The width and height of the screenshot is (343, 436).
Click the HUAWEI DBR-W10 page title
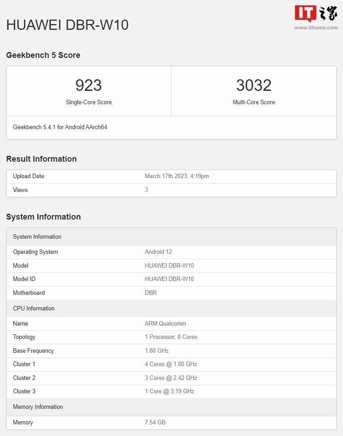pos(67,25)
